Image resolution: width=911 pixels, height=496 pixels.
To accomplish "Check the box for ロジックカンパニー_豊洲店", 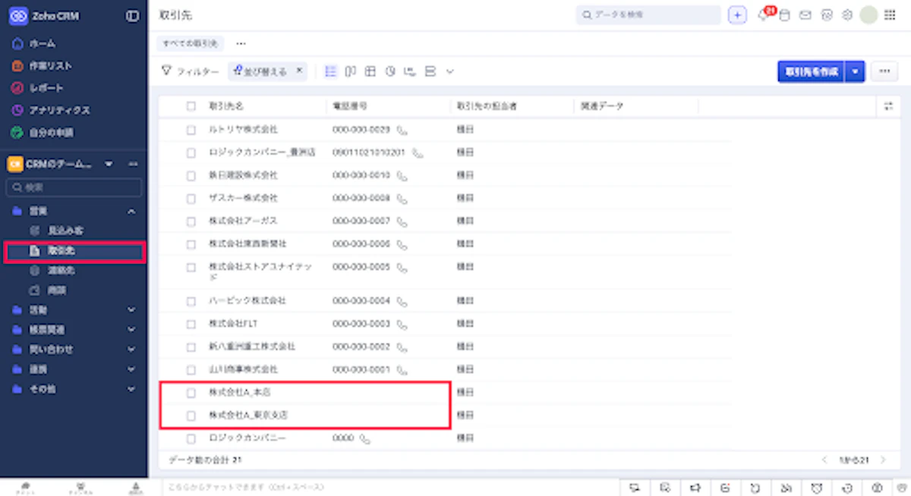I will point(191,152).
